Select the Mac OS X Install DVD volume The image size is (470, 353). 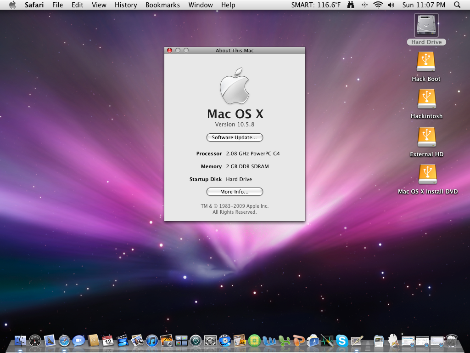428,174
